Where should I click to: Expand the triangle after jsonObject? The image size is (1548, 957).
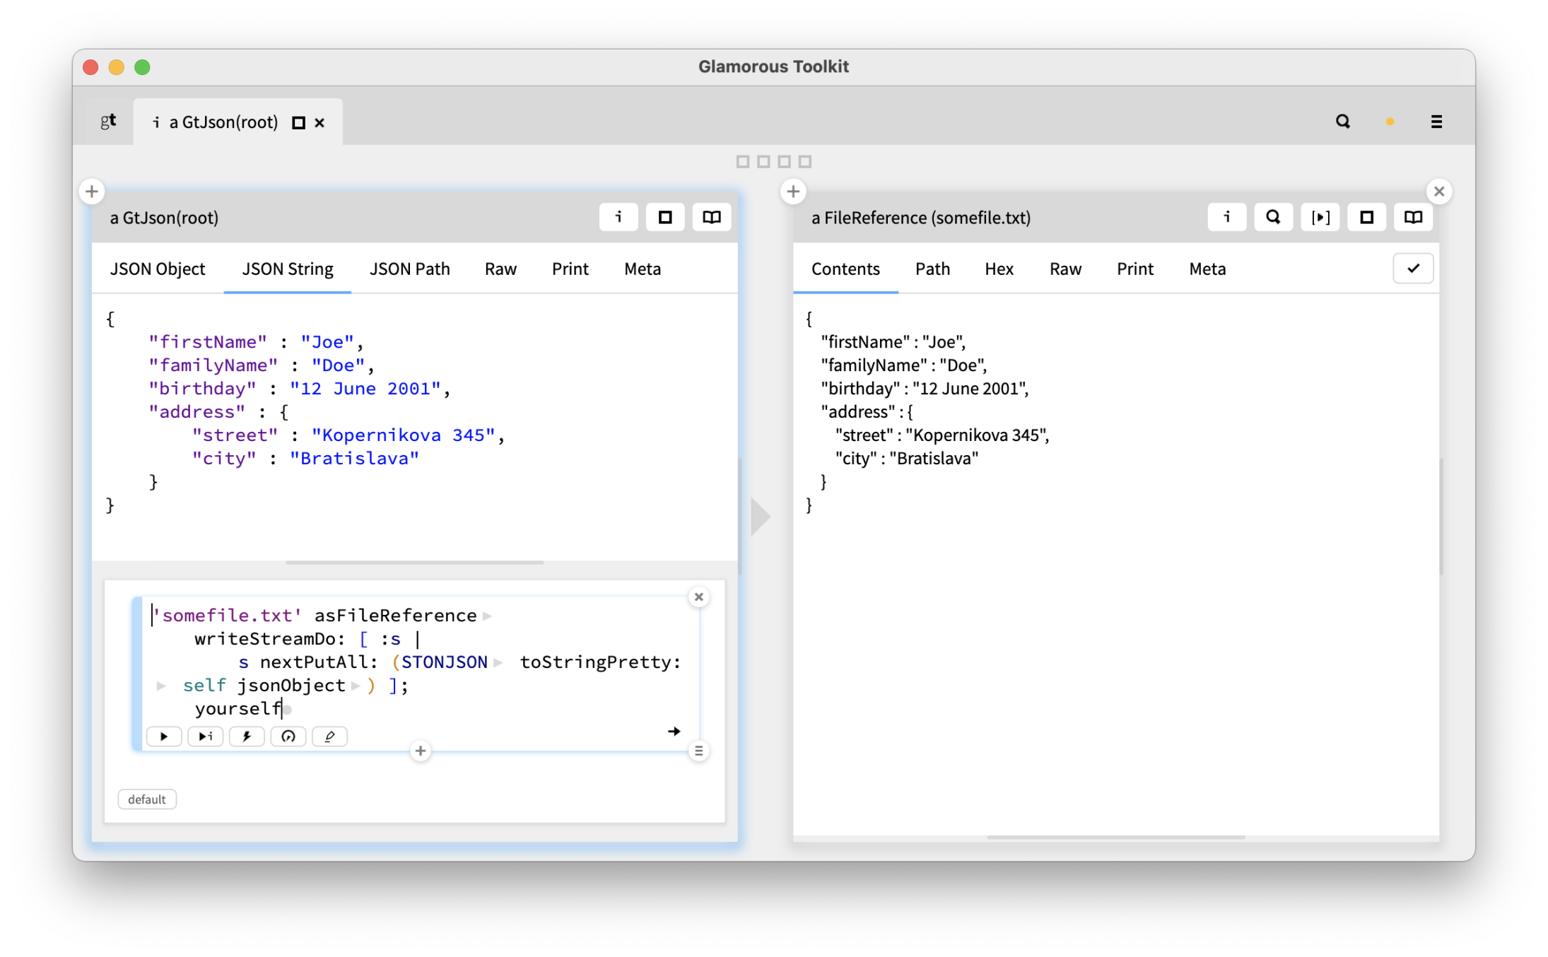pos(356,686)
